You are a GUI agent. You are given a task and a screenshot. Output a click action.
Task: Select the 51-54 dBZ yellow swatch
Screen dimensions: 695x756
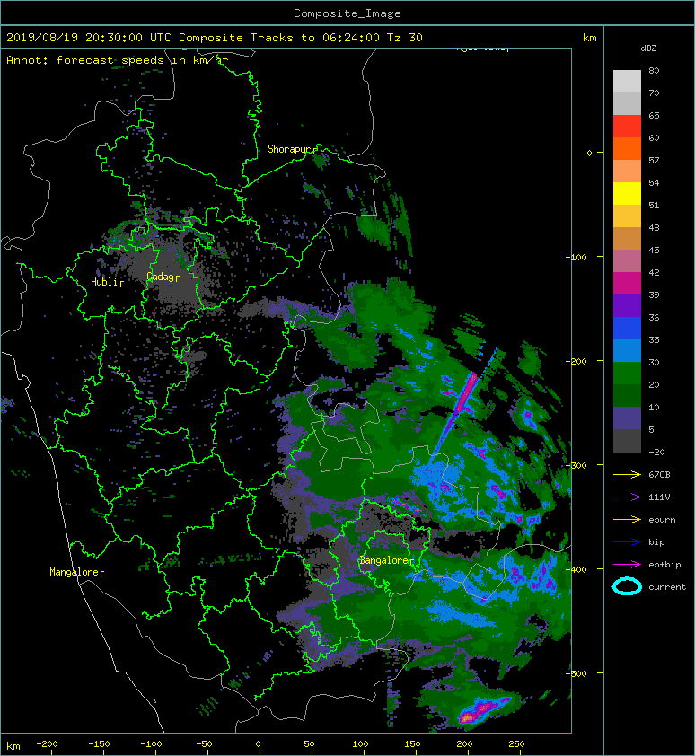(627, 193)
